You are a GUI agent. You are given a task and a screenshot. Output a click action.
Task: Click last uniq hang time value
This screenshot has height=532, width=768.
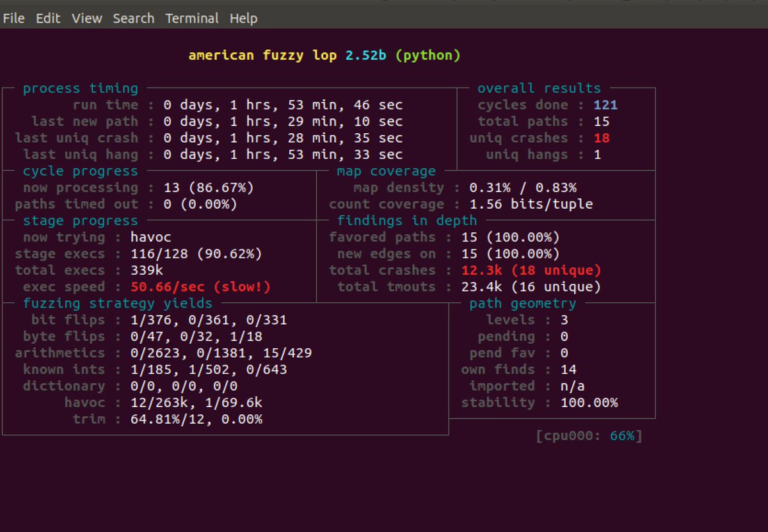coord(283,155)
